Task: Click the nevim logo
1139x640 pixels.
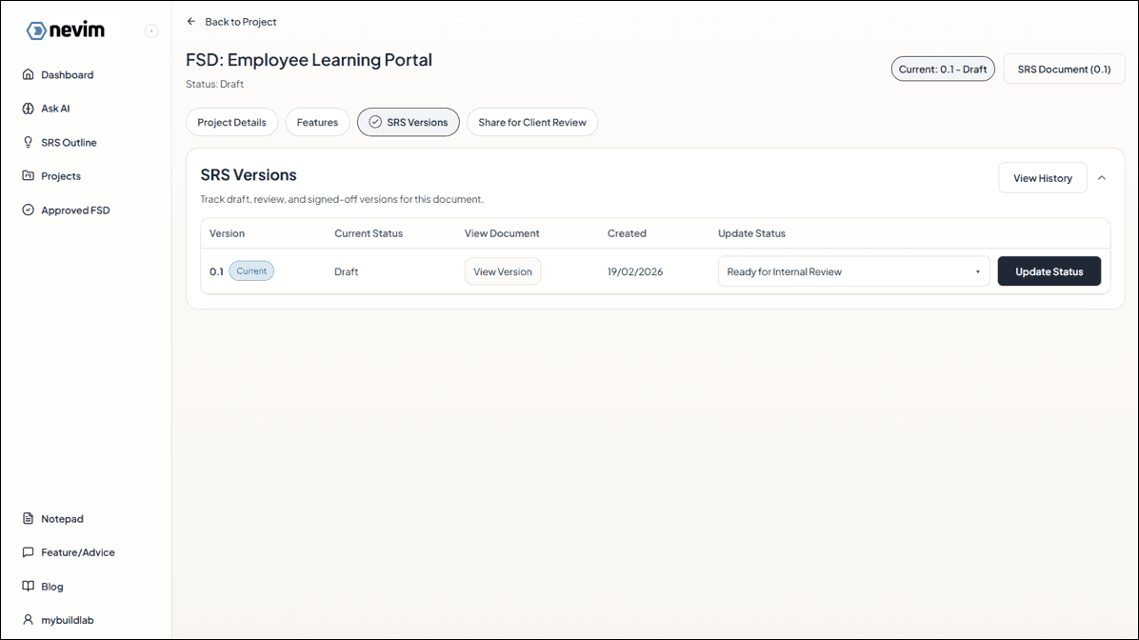Action: (66, 30)
